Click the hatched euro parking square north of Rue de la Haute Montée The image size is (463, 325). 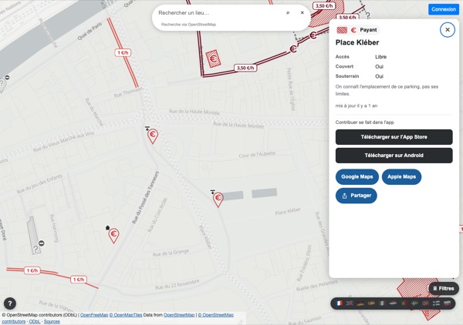click(213, 59)
